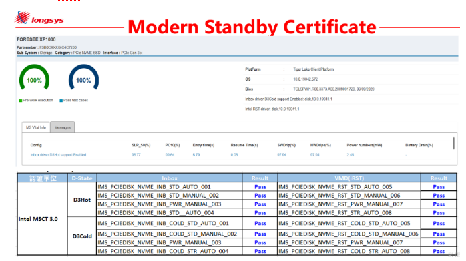Screen dimensions: 466x261
Task: Select IMS_PCIEDISK_NVME_RST_COLD_STR_AUTO_008 cell
Action: tap(349, 251)
